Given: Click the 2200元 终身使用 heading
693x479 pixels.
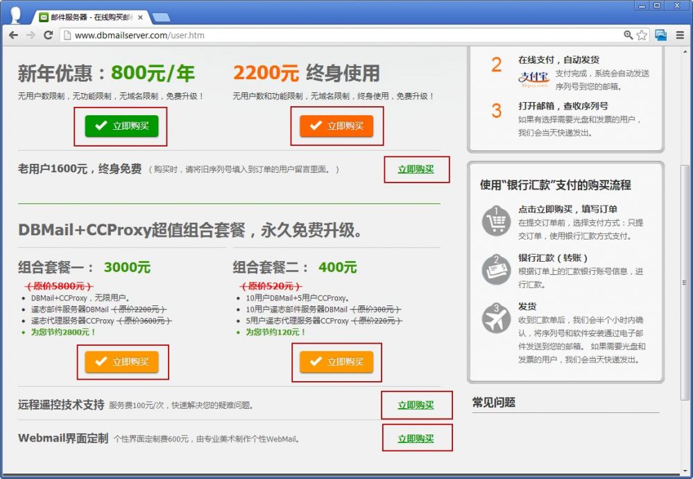Looking at the screenshot, I should pyautogui.click(x=307, y=74).
